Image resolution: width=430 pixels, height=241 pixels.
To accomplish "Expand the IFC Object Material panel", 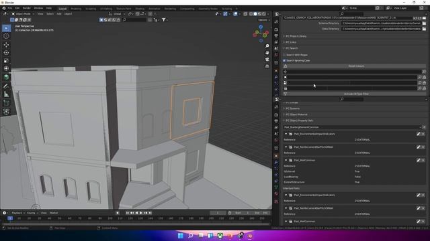I will pyautogui.click(x=296, y=114).
